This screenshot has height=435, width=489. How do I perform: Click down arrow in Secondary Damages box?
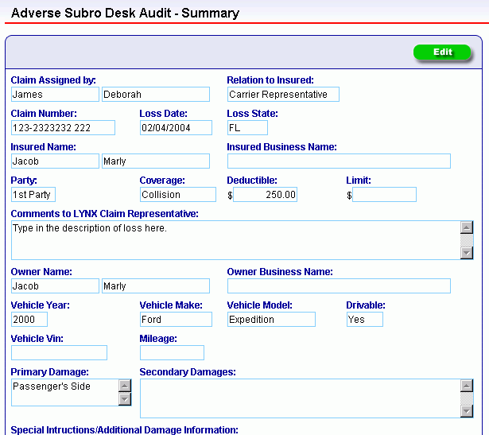point(467,410)
